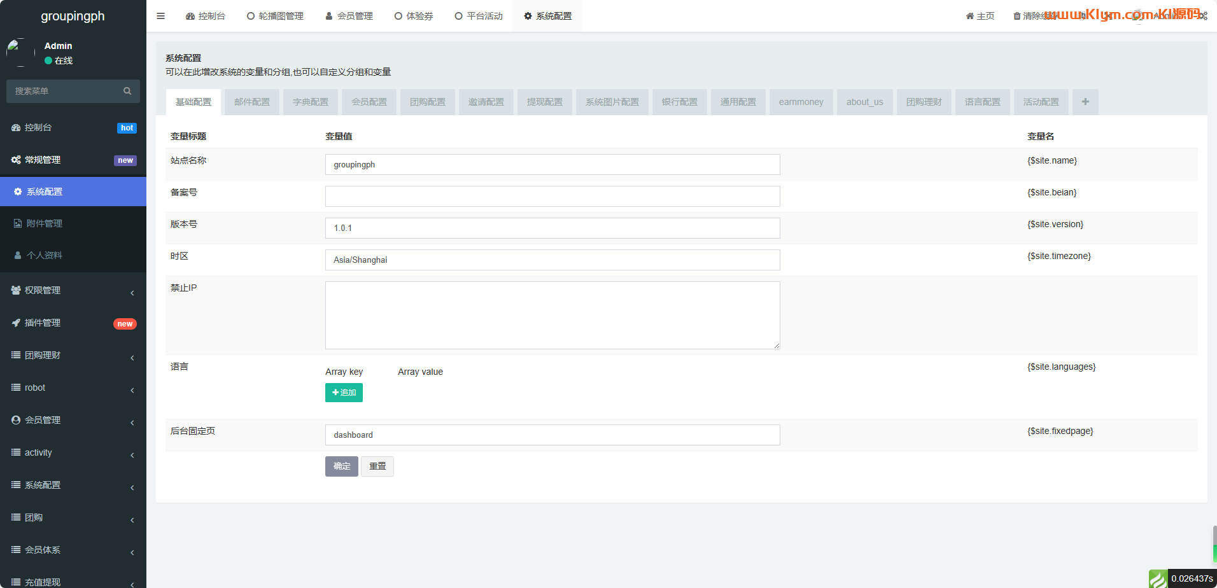Click the search magnifier icon in sidebar
The width and height of the screenshot is (1217, 588).
click(x=127, y=91)
